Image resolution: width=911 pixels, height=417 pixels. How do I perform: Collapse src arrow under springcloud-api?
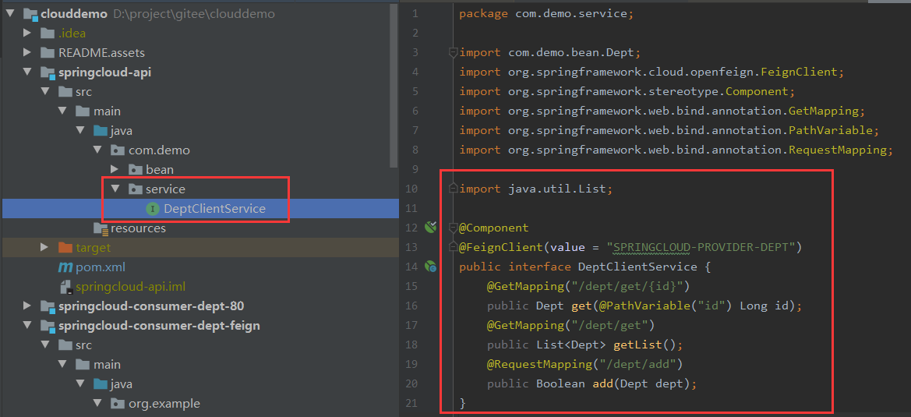click(44, 92)
